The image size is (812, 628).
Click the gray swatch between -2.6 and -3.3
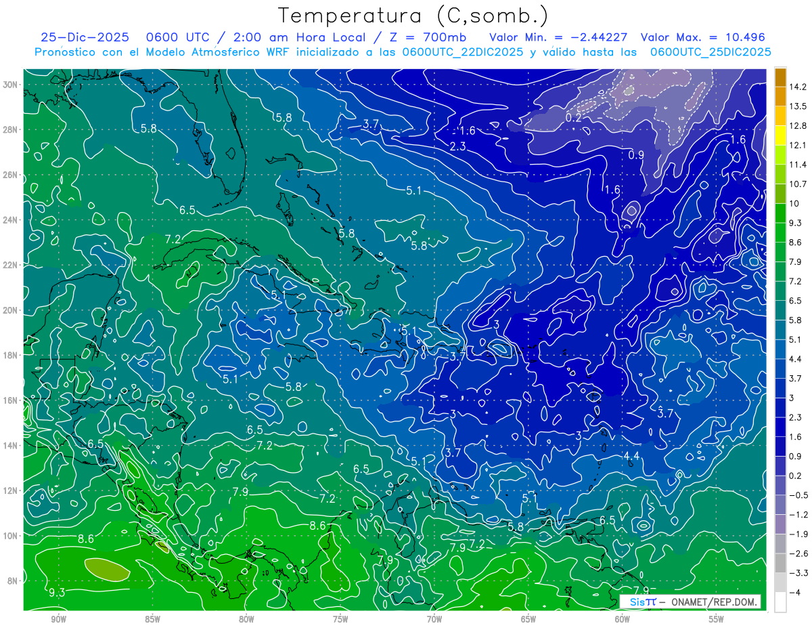[780, 563]
